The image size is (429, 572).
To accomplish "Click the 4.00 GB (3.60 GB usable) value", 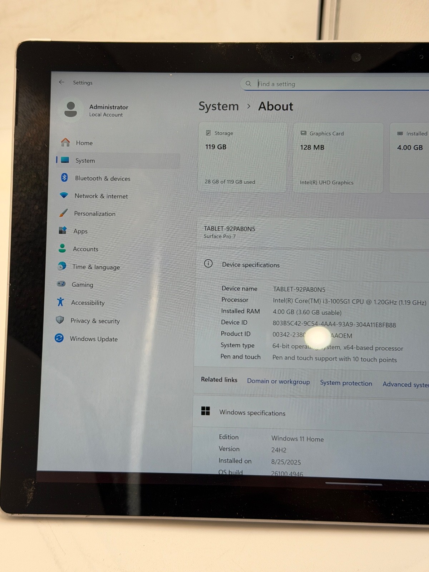I will (x=307, y=312).
